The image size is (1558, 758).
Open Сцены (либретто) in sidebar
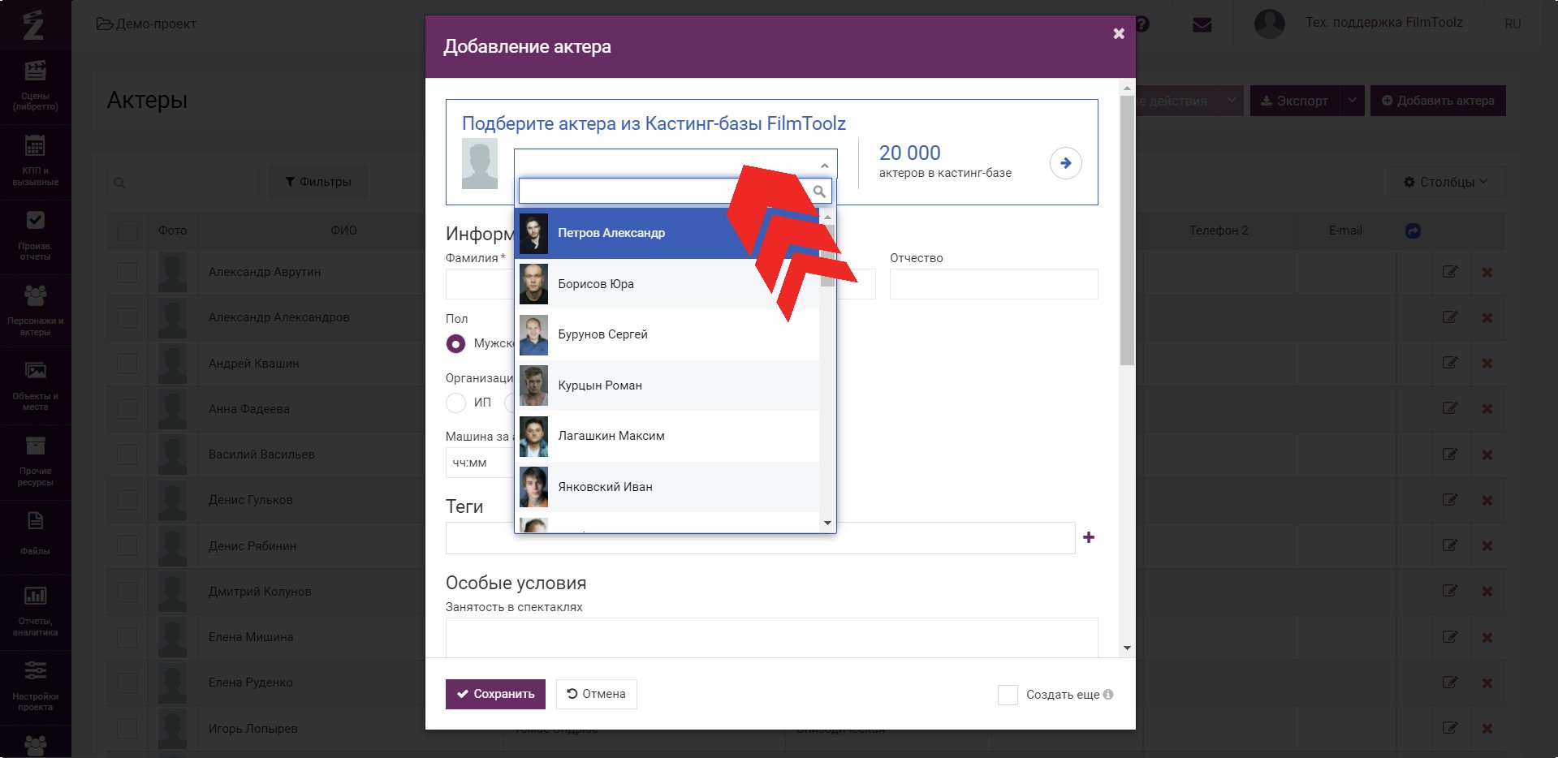(35, 86)
